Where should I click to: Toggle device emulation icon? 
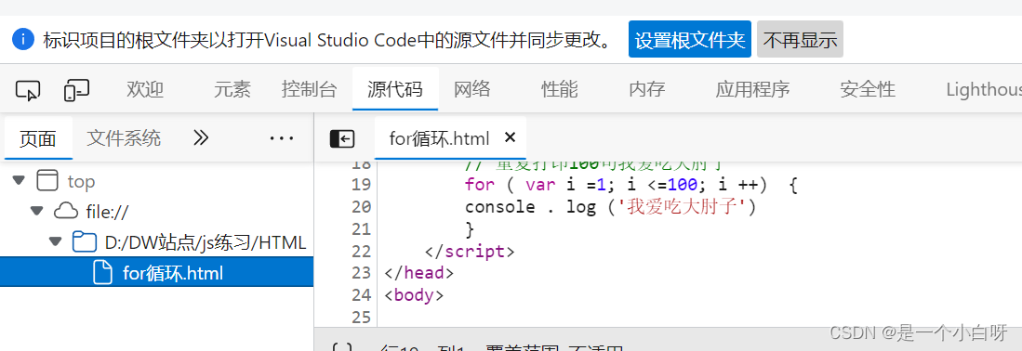[x=76, y=90]
